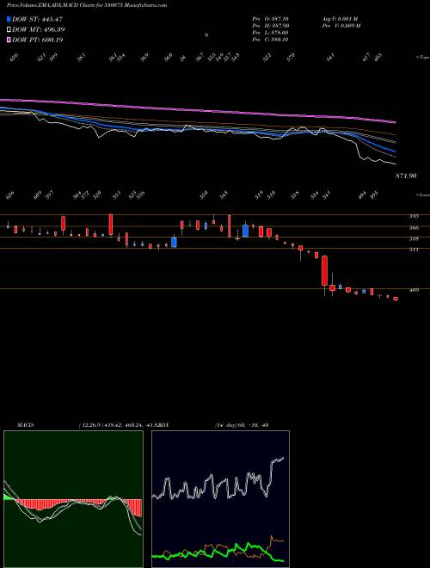This screenshot has height=568, width=430.
Task: Click the 338 price level label
Action: click(414, 238)
